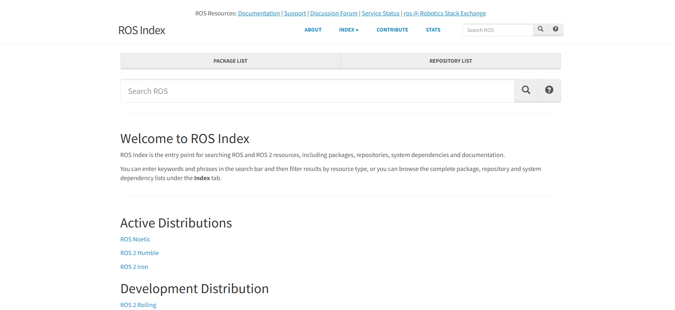Screen dimensions: 675x310
Task: Visit the Discussion Forum link
Action: coord(333,14)
